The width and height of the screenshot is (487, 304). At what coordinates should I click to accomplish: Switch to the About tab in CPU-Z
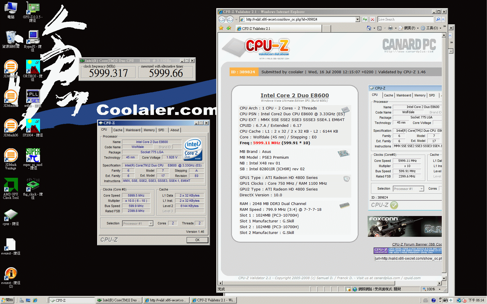pos(175,130)
